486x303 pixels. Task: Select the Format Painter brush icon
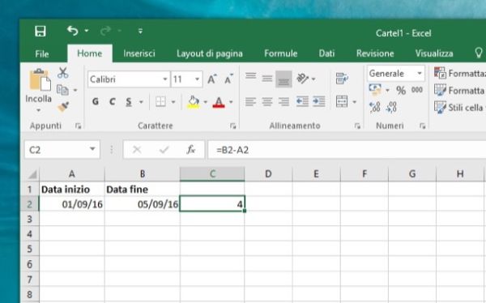tap(63, 107)
